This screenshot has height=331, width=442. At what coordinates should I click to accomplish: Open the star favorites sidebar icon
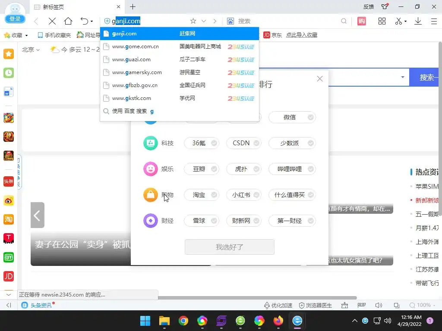[x=9, y=54]
